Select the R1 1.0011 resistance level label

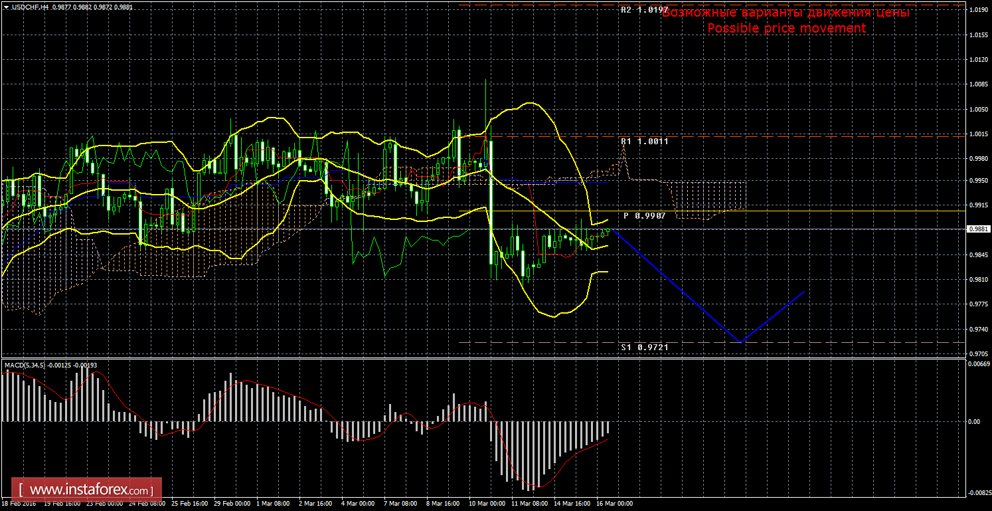click(644, 142)
